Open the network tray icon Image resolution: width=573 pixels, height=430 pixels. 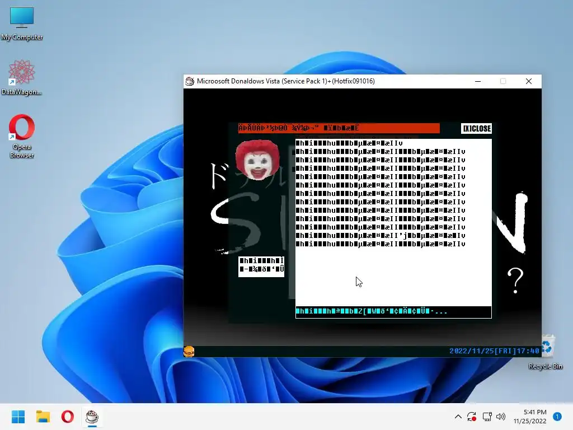[x=487, y=417]
